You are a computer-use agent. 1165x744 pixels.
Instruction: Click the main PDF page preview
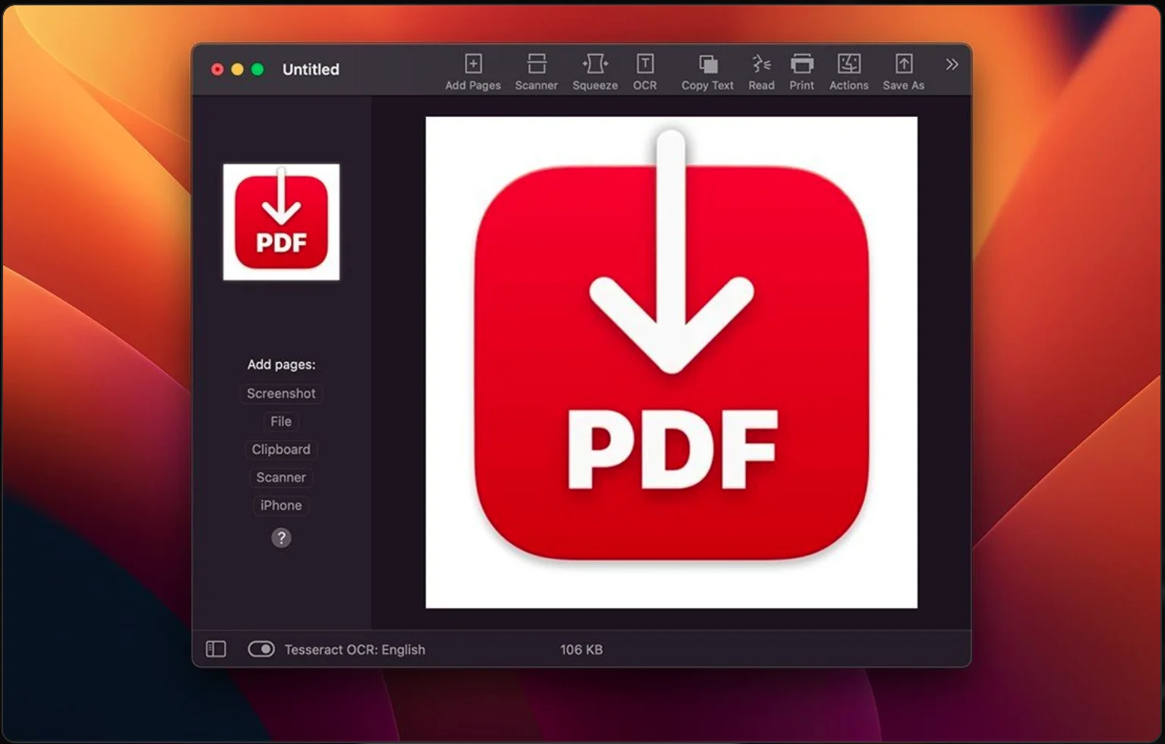(x=671, y=362)
